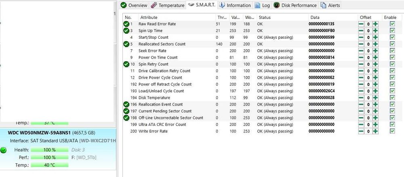Click the Spin Up Time green check icon
404x177 pixels.
click(x=126, y=31)
